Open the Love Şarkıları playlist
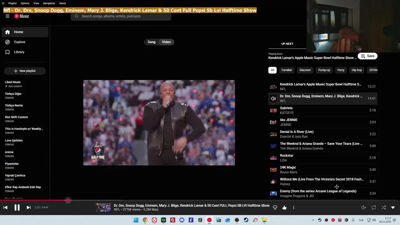The height and width of the screenshot is (225, 400). coord(25,142)
